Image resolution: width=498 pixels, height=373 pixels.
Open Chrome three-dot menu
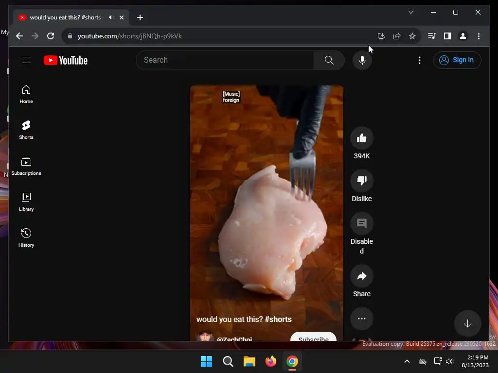479,36
